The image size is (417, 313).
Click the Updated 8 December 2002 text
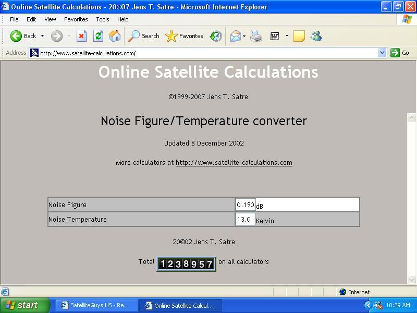coord(204,143)
